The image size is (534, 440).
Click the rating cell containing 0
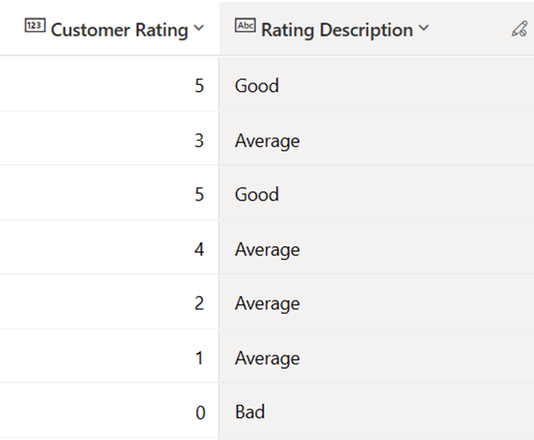109,411
